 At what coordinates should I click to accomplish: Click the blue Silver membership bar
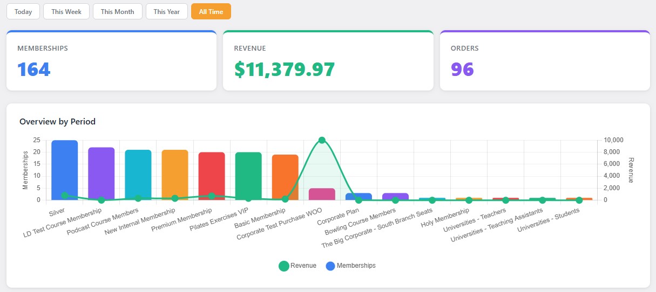65,167
